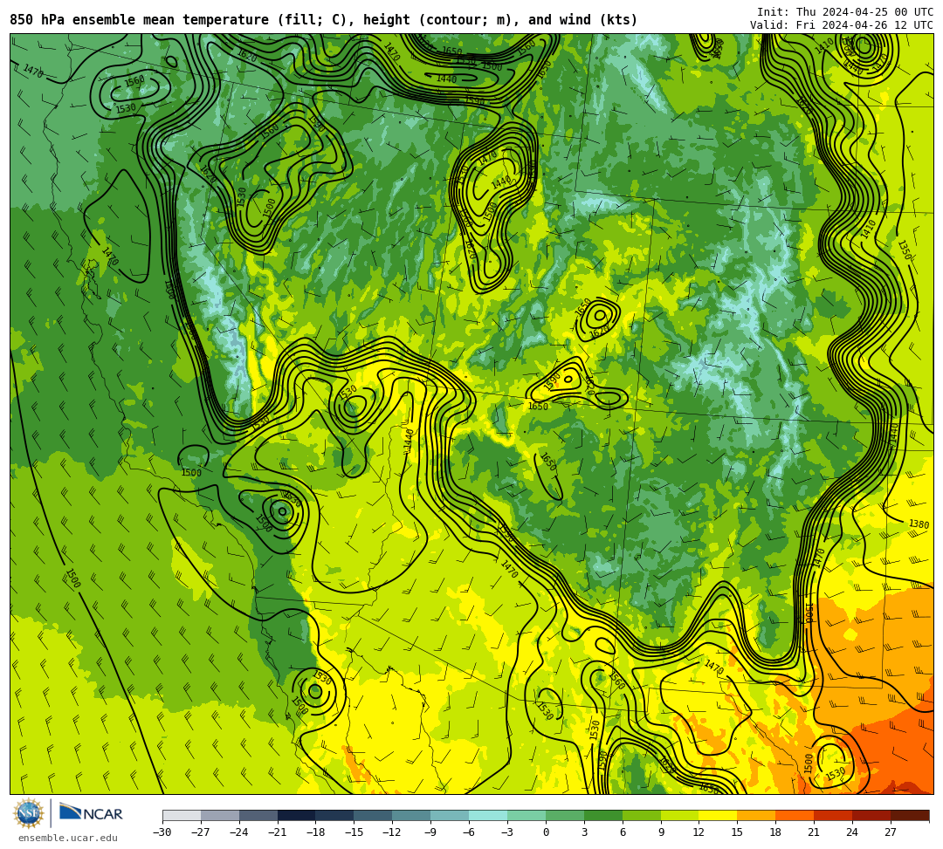Click the darkest brown swatch after 27

pos(910,815)
